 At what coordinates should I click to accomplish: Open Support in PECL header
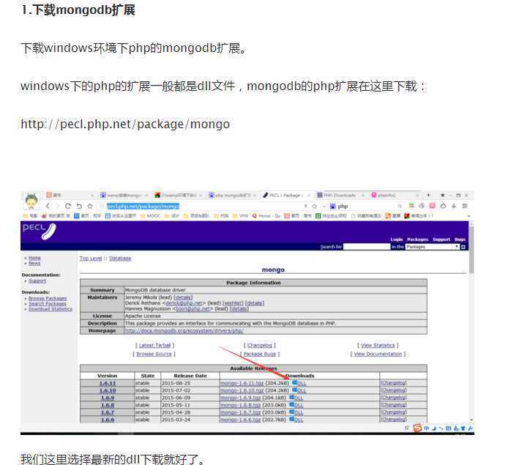click(441, 239)
